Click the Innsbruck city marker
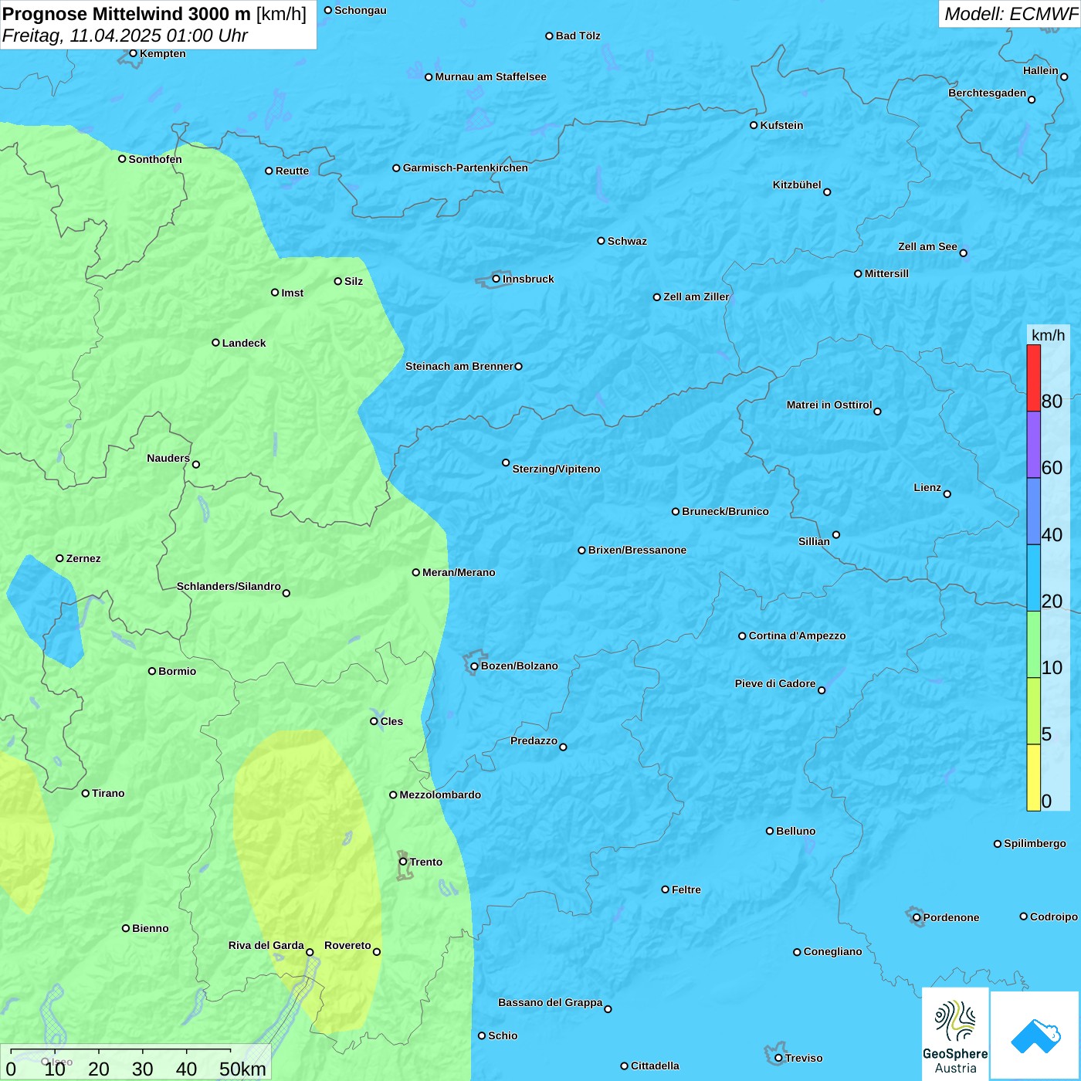 point(496,279)
